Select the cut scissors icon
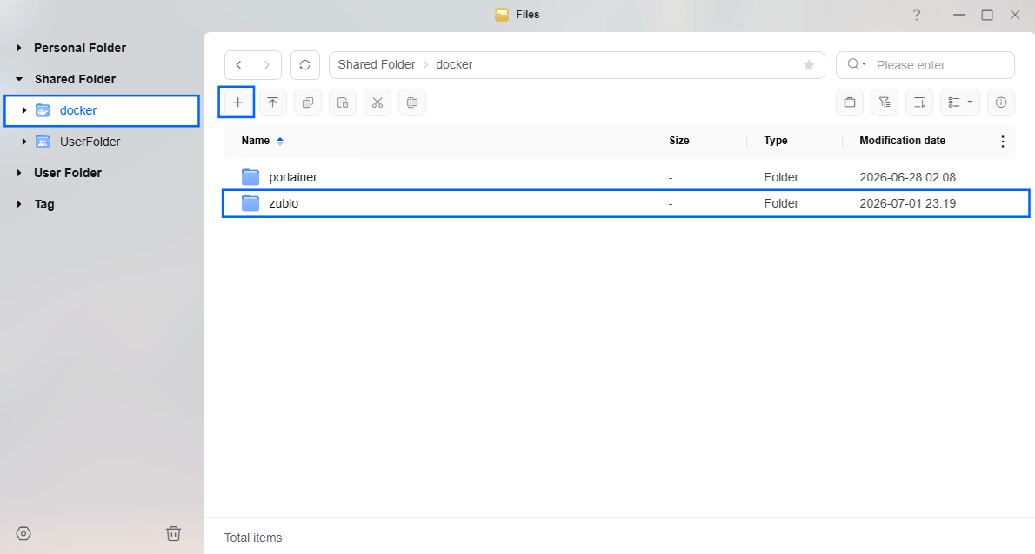This screenshot has width=1035, height=554. pos(377,102)
